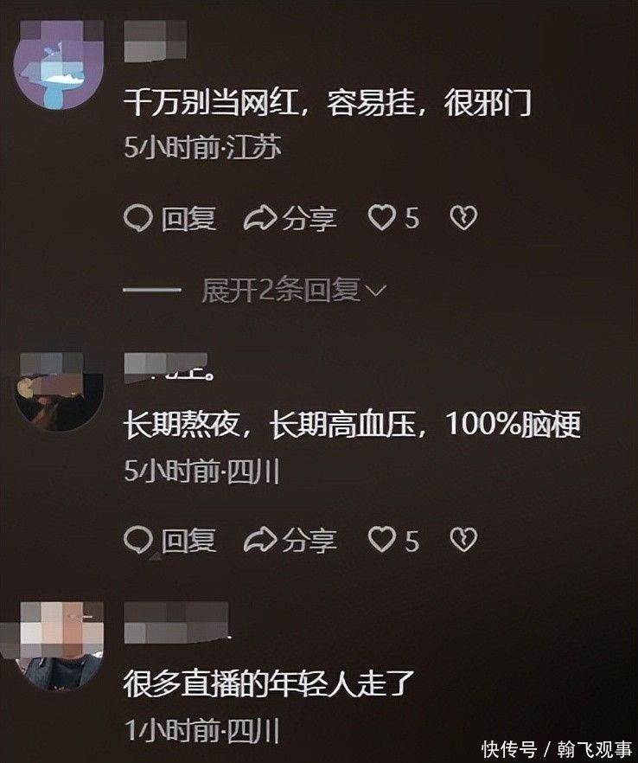Tap the broken heart on the '长期熬夜' comment

(463, 540)
